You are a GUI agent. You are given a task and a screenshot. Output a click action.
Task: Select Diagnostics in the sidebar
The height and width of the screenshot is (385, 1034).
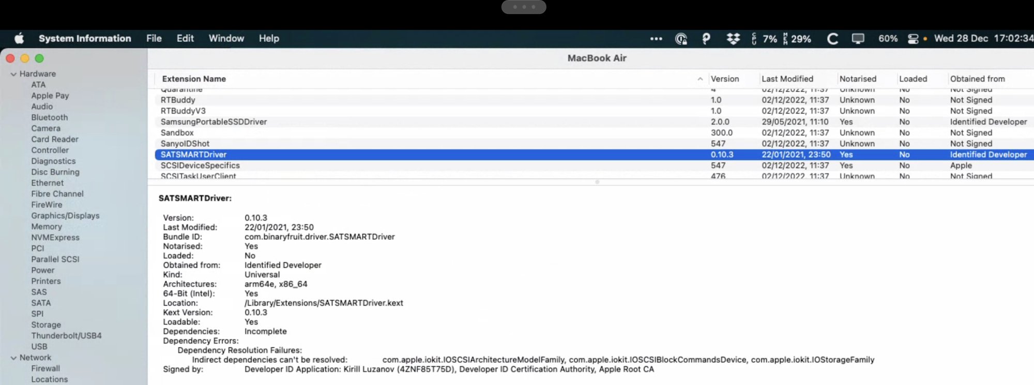53,161
